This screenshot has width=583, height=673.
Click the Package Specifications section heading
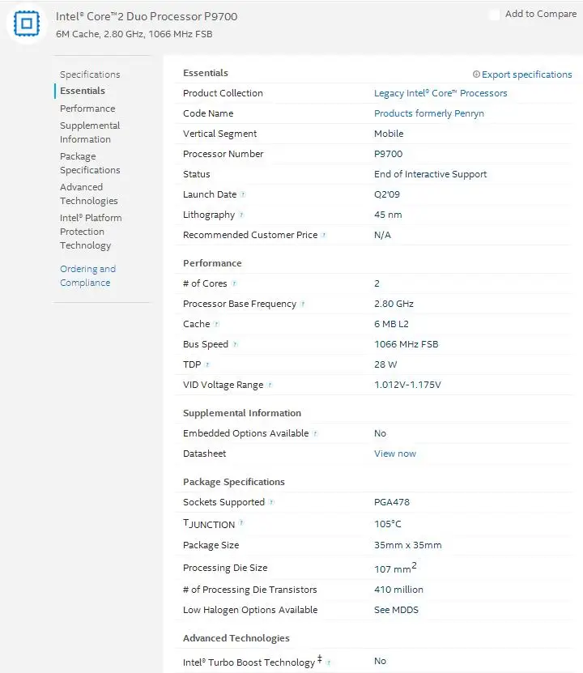(234, 482)
